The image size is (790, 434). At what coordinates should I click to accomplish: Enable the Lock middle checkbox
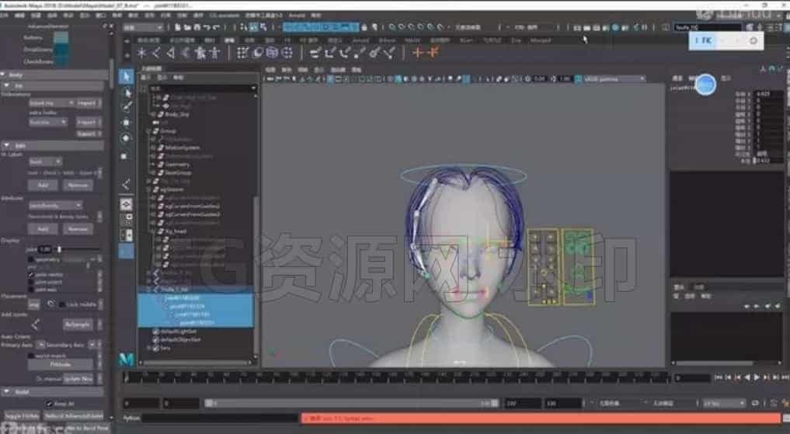(x=62, y=304)
